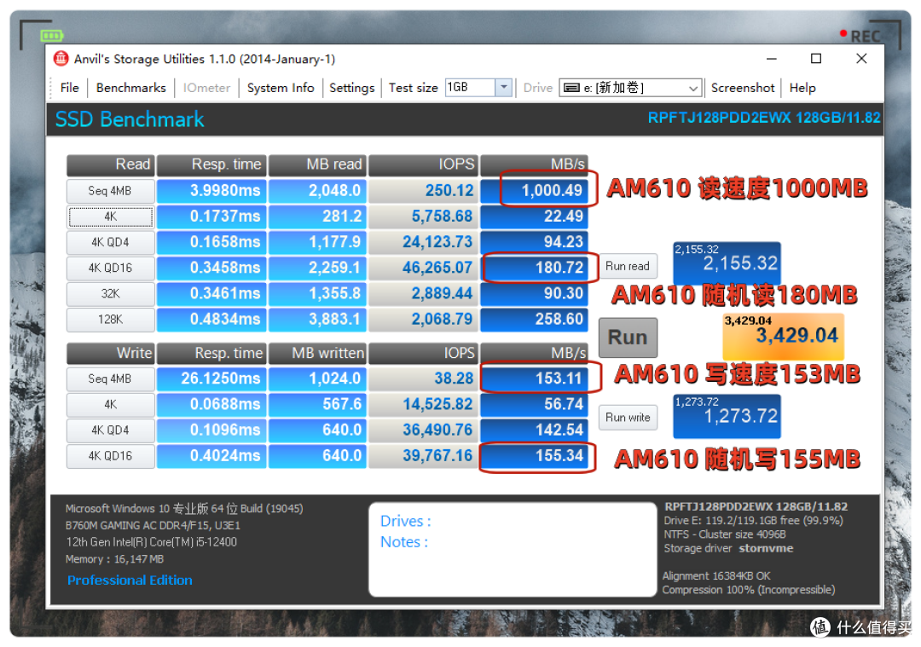This screenshot has width=921, height=647.
Task: Open the System Info menu
Action: coord(281,87)
